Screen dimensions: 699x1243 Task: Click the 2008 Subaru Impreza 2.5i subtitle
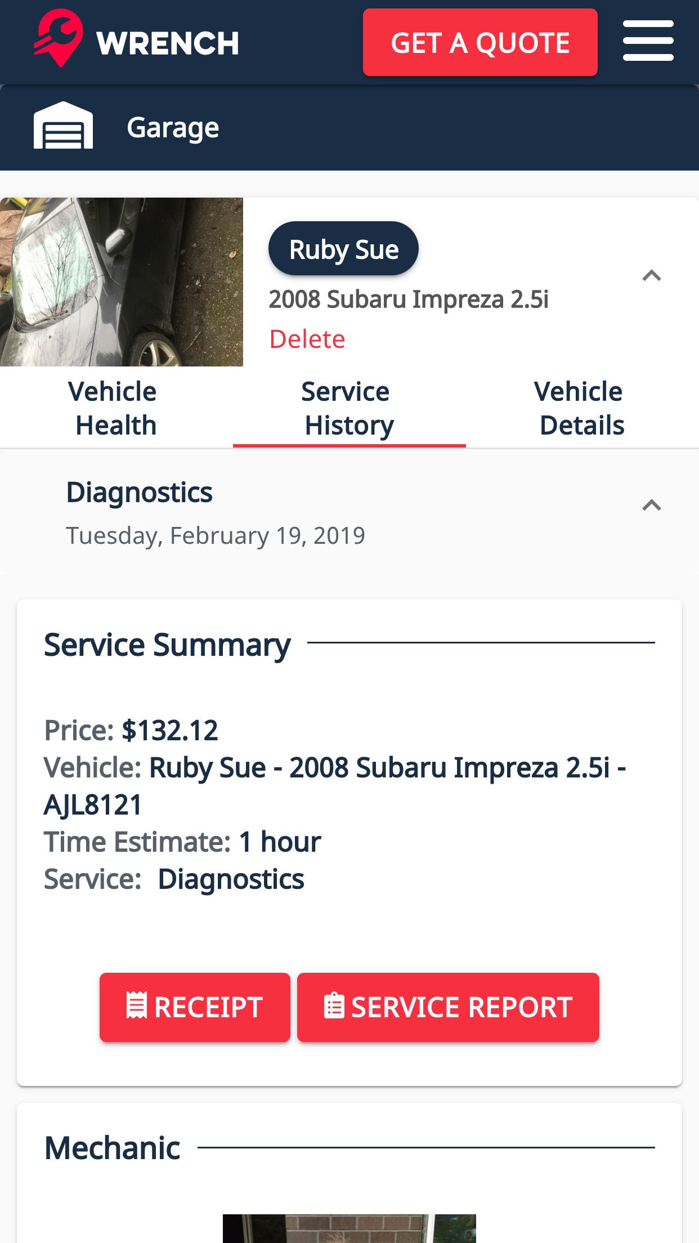(x=409, y=299)
